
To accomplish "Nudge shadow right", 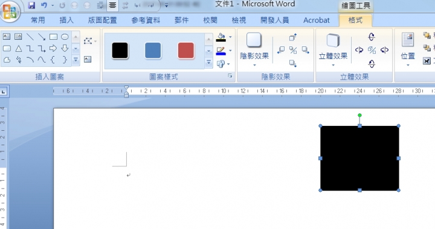I will 306,50.
